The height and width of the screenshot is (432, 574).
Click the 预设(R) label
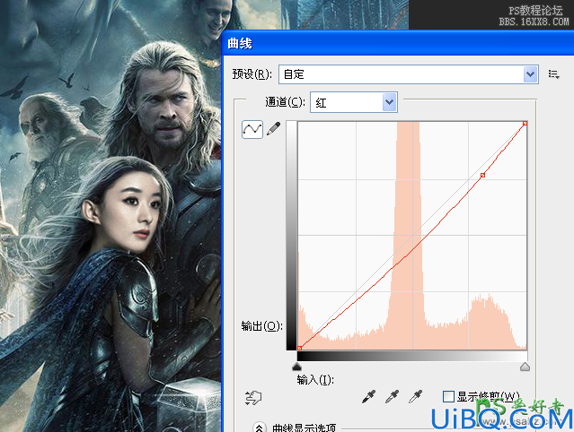tap(252, 74)
